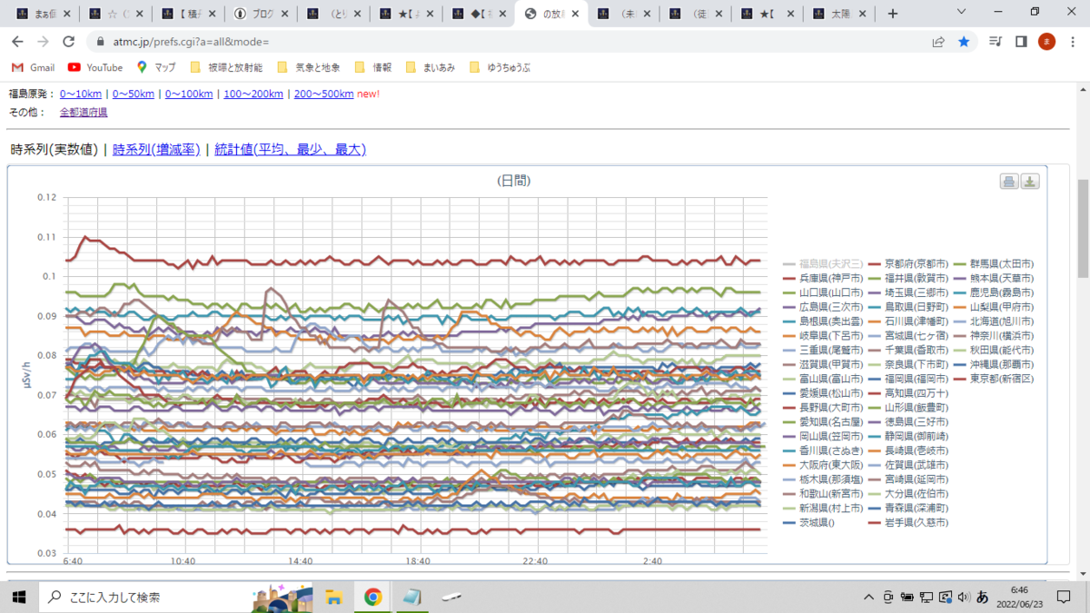This screenshot has width=1090, height=613.
Task: Expand the system tray hidden icons arrow
Action: (869, 597)
